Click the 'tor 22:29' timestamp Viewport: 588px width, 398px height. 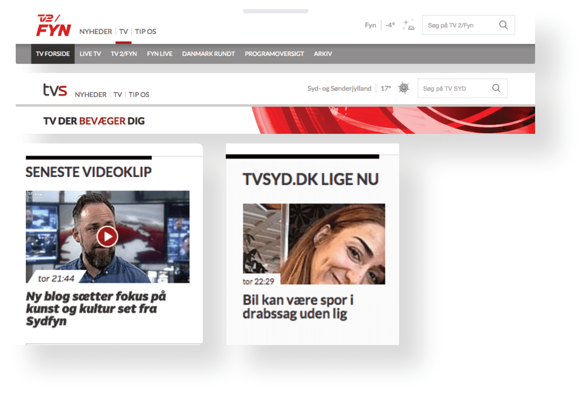pyautogui.click(x=258, y=282)
